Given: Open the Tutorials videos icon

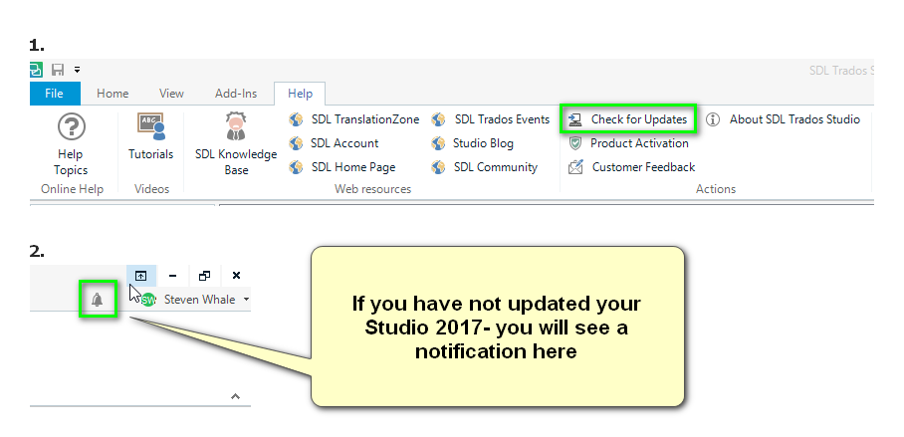Looking at the screenshot, I should pos(151,126).
